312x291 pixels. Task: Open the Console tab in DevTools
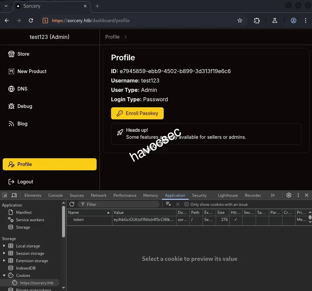click(55, 195)
